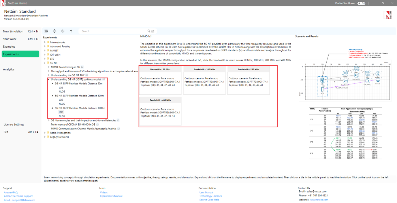Open the Experiments Manual link
The image size is (397, 203).
point(111,196)
